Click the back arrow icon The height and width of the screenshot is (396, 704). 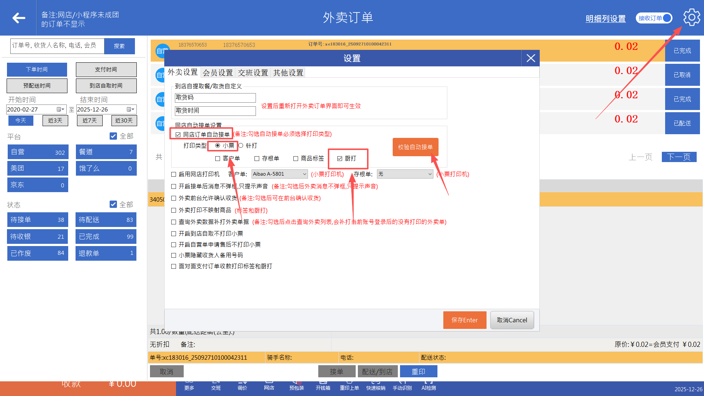(18, 18)
